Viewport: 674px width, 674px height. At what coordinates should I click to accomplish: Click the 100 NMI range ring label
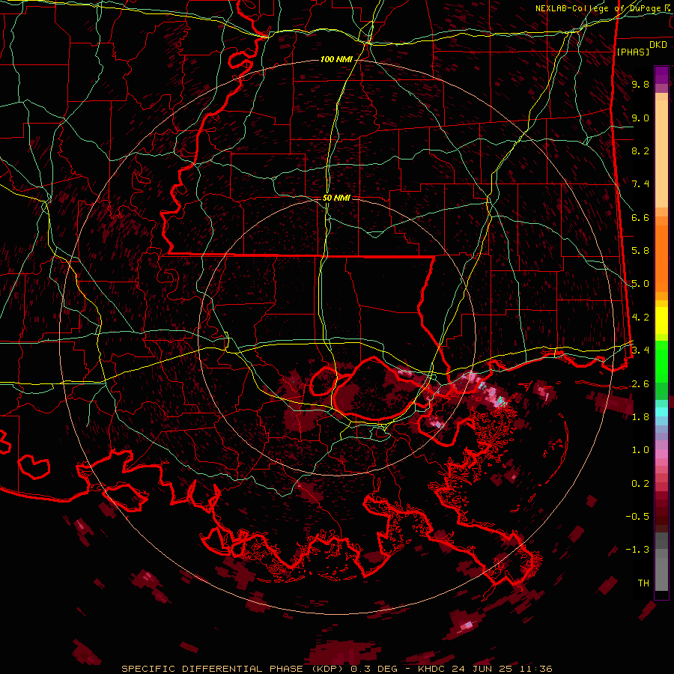point(336,59)
